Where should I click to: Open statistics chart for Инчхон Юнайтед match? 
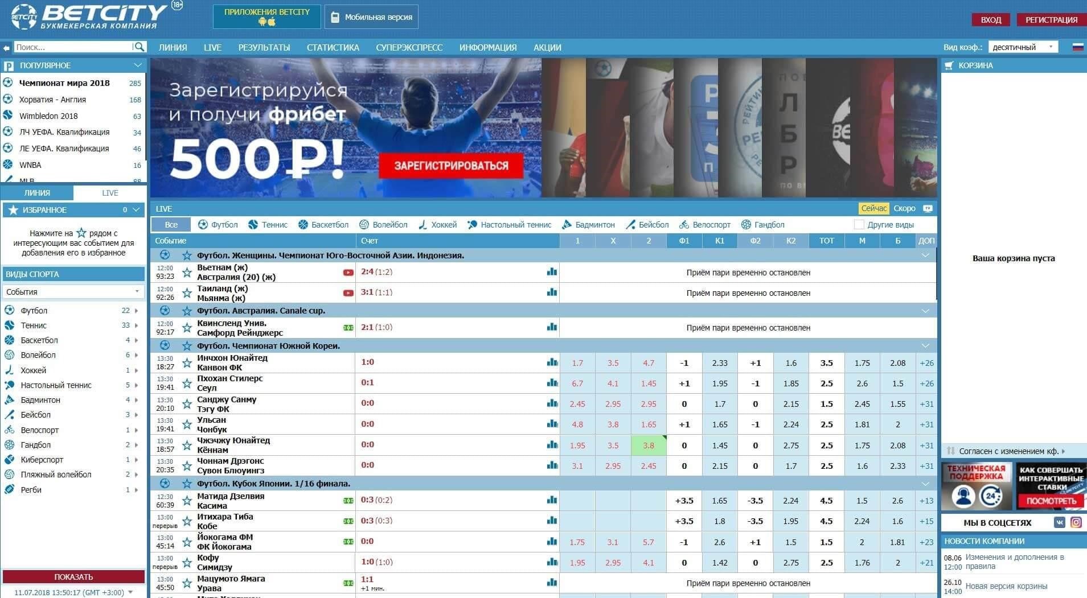552,362
